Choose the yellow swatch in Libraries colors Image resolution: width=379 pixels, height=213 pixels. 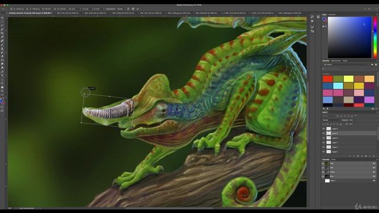349,79
